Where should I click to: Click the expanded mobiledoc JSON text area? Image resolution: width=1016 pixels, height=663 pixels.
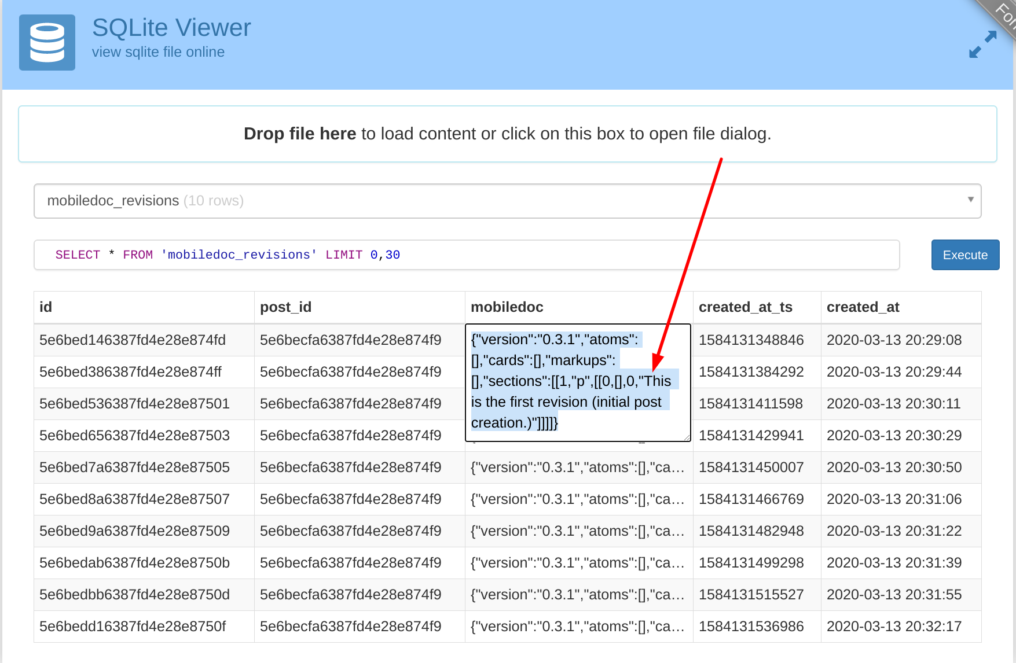point(578,382)
